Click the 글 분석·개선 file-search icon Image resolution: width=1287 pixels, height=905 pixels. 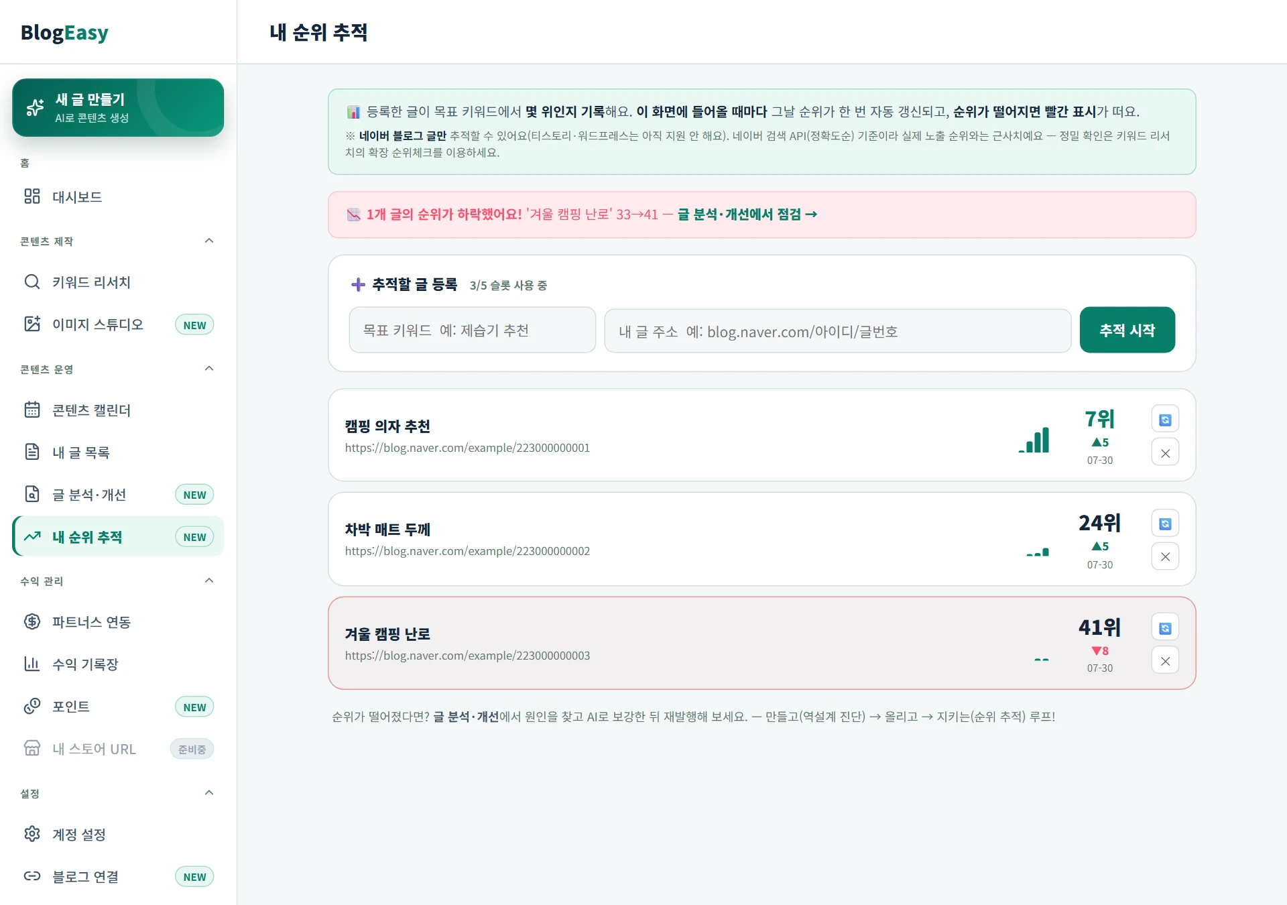click(x=32, y=494)
